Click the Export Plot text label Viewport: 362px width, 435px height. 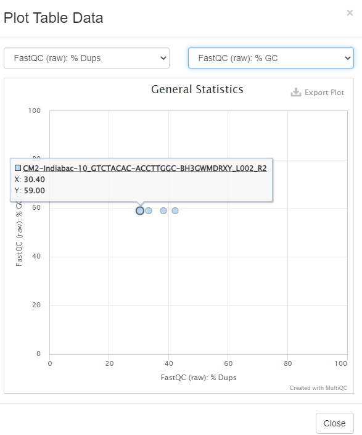click(x=324, y=93)
